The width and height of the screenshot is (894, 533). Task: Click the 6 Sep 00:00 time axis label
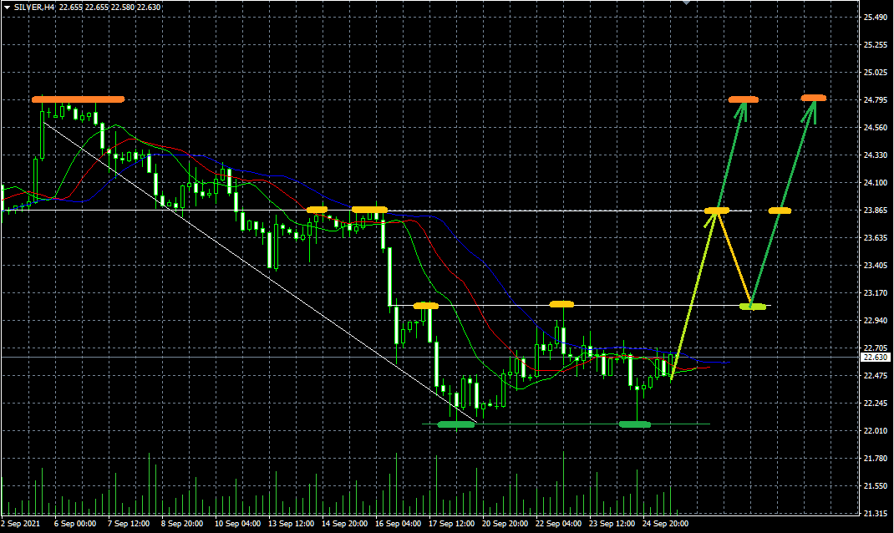[x=75, y=524]
